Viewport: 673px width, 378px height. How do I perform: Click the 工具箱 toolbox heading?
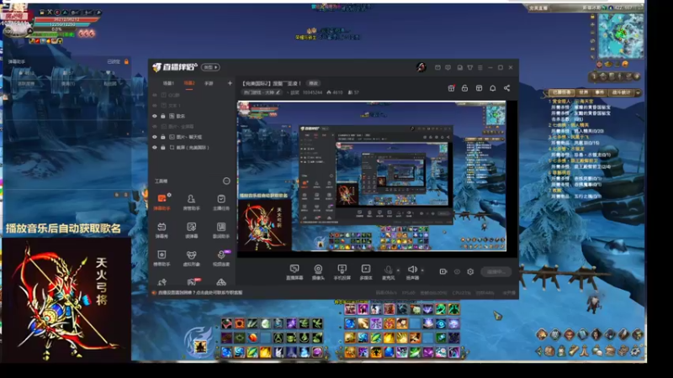(x=161, y=181)
